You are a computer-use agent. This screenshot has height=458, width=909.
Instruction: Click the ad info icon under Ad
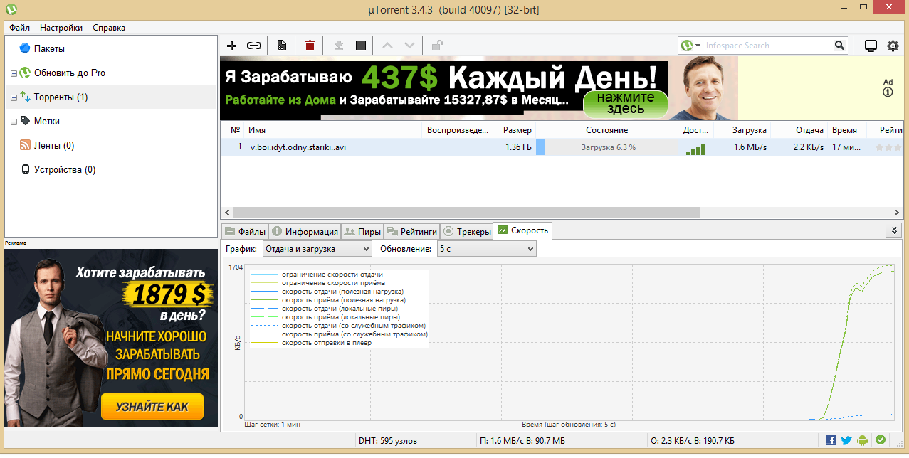coord(888,92)
